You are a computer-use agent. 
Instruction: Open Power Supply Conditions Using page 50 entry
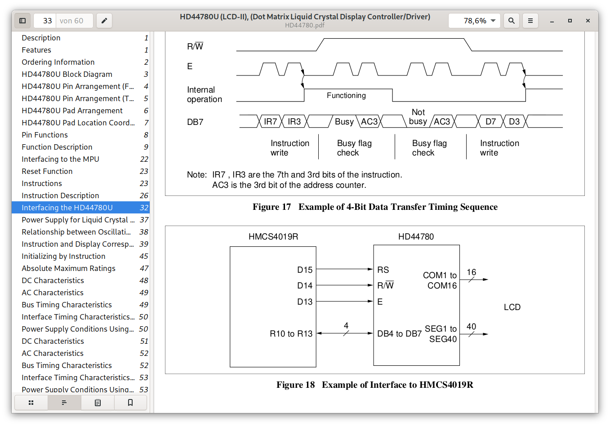[x=80, y=329]
